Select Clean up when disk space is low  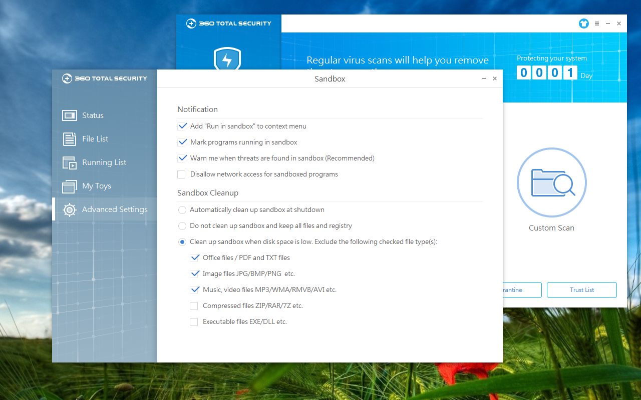(182, 242)
